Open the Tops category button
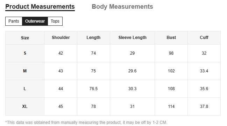The height and width of the screenshot is (126, 227). tap(55, 21)
